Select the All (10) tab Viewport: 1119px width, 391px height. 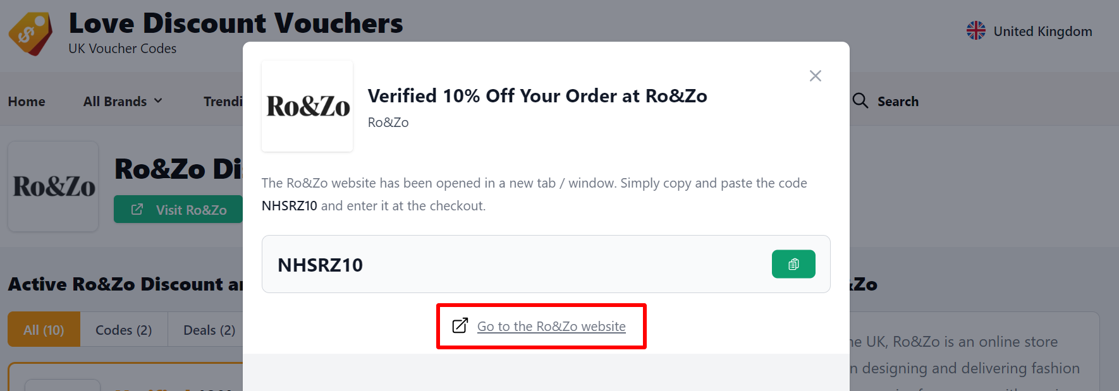(44, 330)
